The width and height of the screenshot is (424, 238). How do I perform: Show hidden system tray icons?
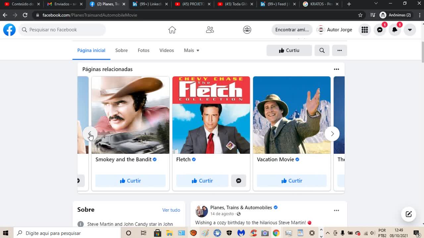tap(328, 233)
